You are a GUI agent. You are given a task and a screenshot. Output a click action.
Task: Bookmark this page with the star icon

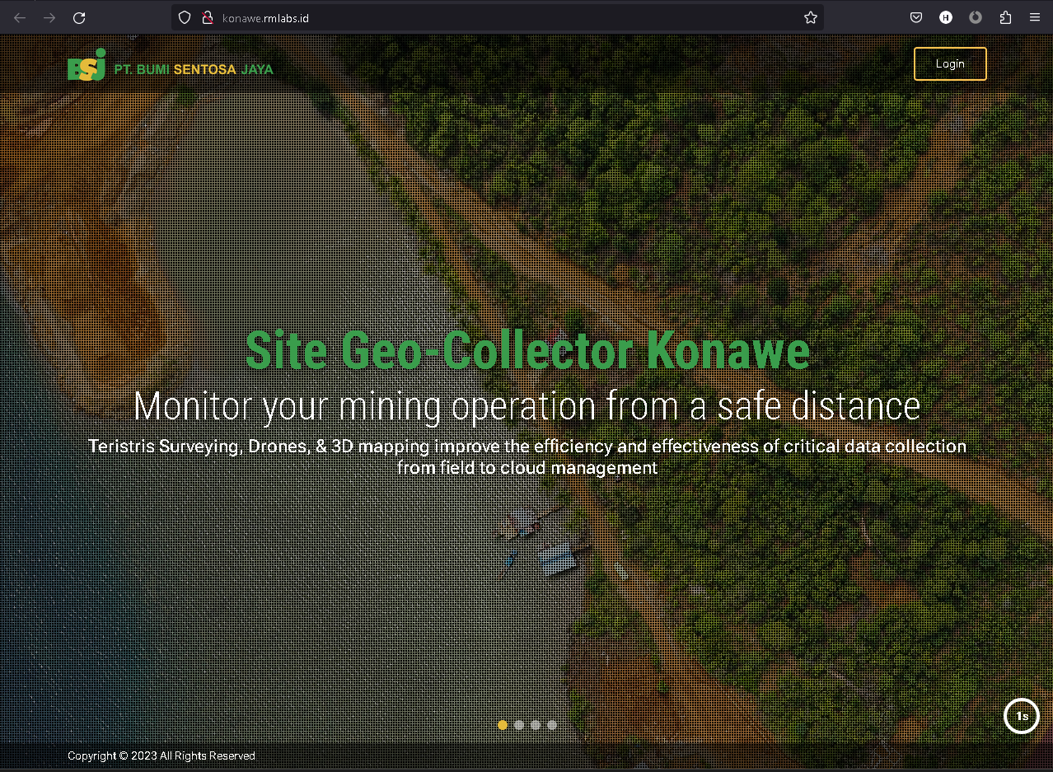(x=810, y=17)
